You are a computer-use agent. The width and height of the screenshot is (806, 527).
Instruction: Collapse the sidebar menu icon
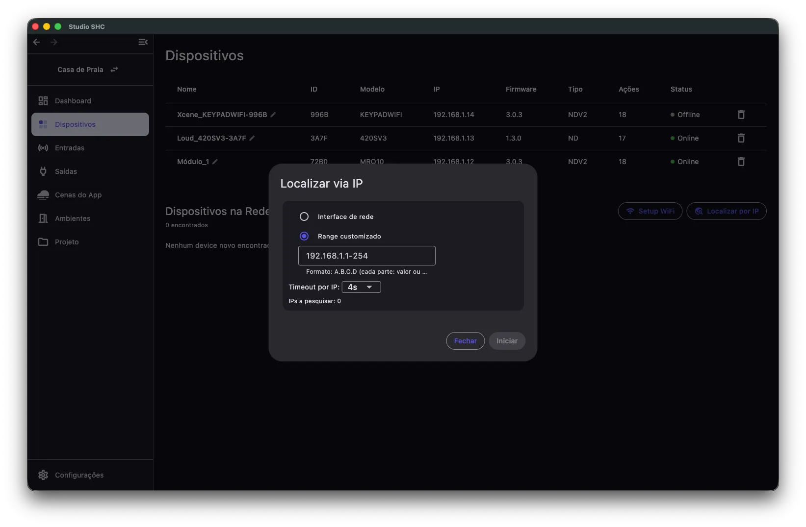(143, 42)
